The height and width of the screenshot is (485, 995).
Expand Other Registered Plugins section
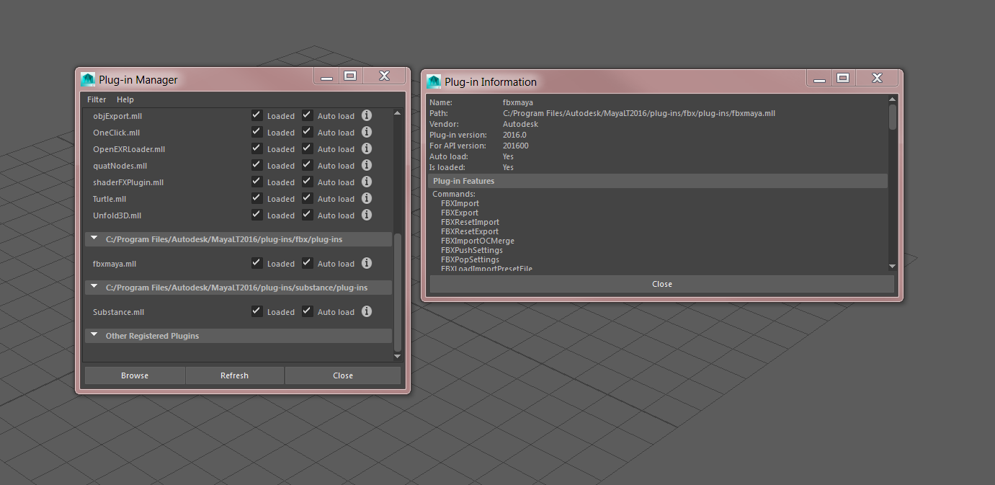pyautogui.click(x=94, y=335)
